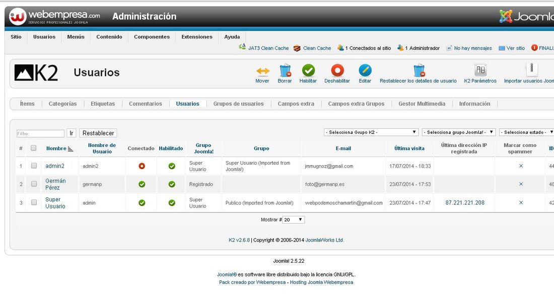Open the JoomlaWorks Ltd. link
Screen dimensions: 554x308
tap(325, 240)
